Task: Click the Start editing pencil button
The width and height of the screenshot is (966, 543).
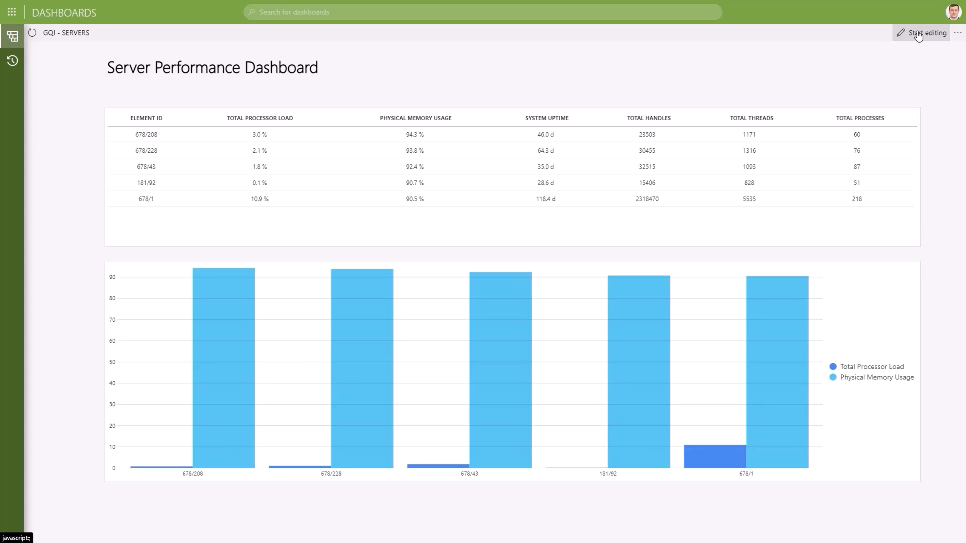Action: (x=921, y=33)
